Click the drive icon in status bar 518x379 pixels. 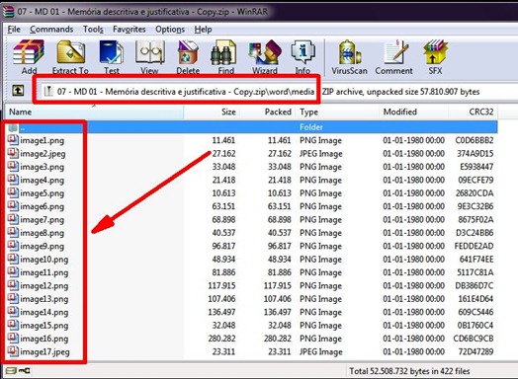[11, 371]
